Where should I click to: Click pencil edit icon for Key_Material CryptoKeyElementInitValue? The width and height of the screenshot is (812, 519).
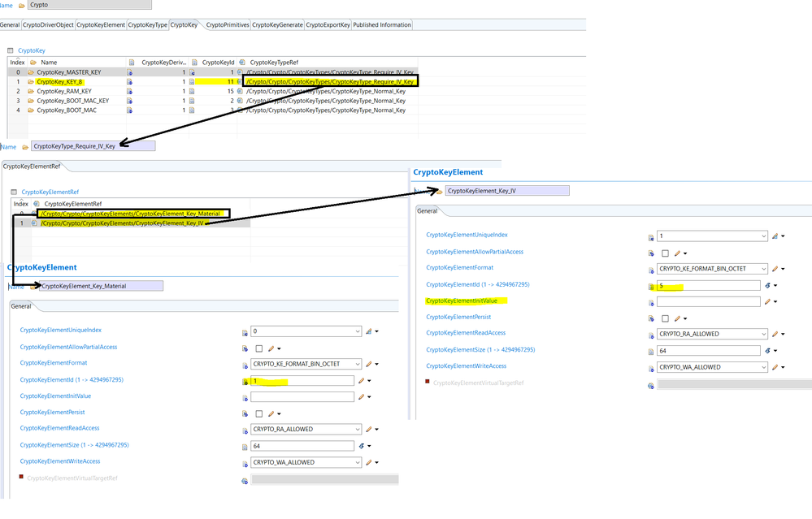pyautogui.click(x=362, y=397)
